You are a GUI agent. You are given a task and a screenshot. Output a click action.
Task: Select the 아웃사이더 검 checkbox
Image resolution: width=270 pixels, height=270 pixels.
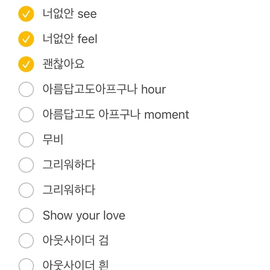(26, 241)
